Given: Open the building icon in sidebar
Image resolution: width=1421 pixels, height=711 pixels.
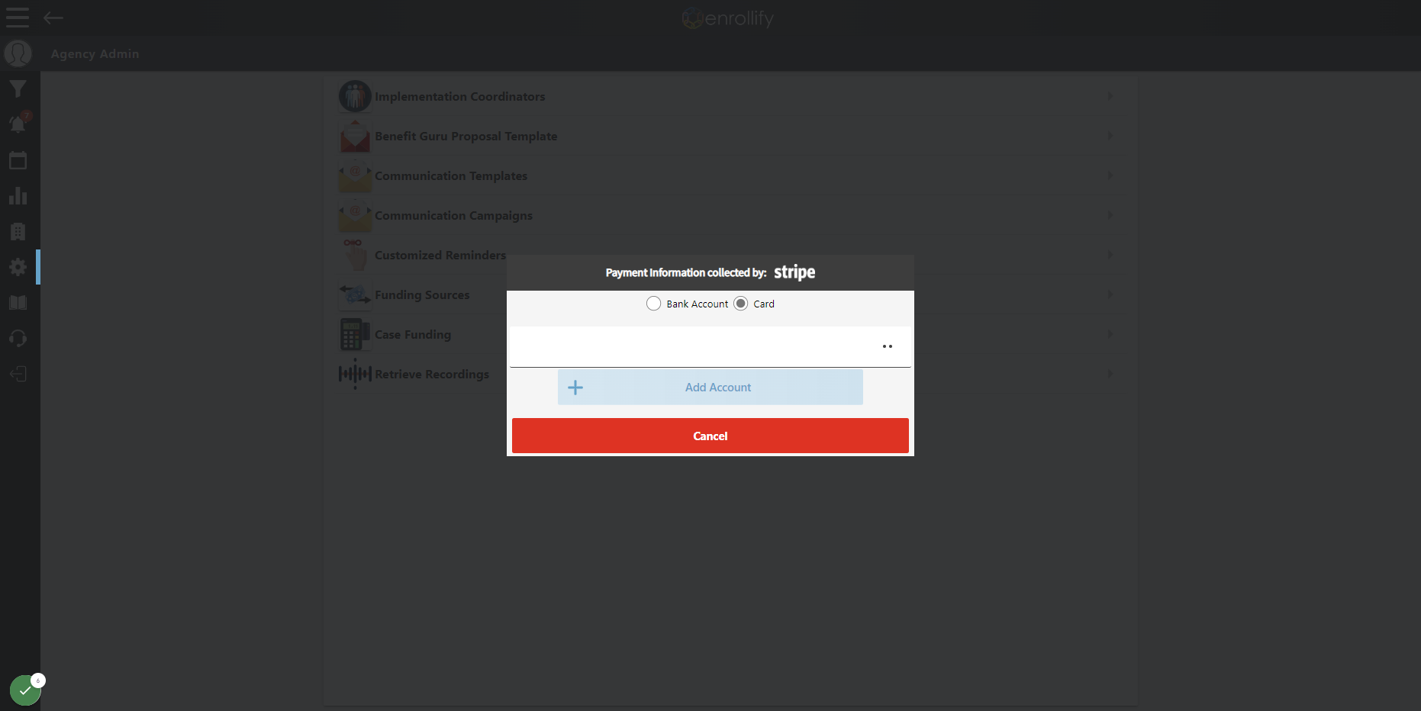Looking at the screenshot, I should 18,231.
